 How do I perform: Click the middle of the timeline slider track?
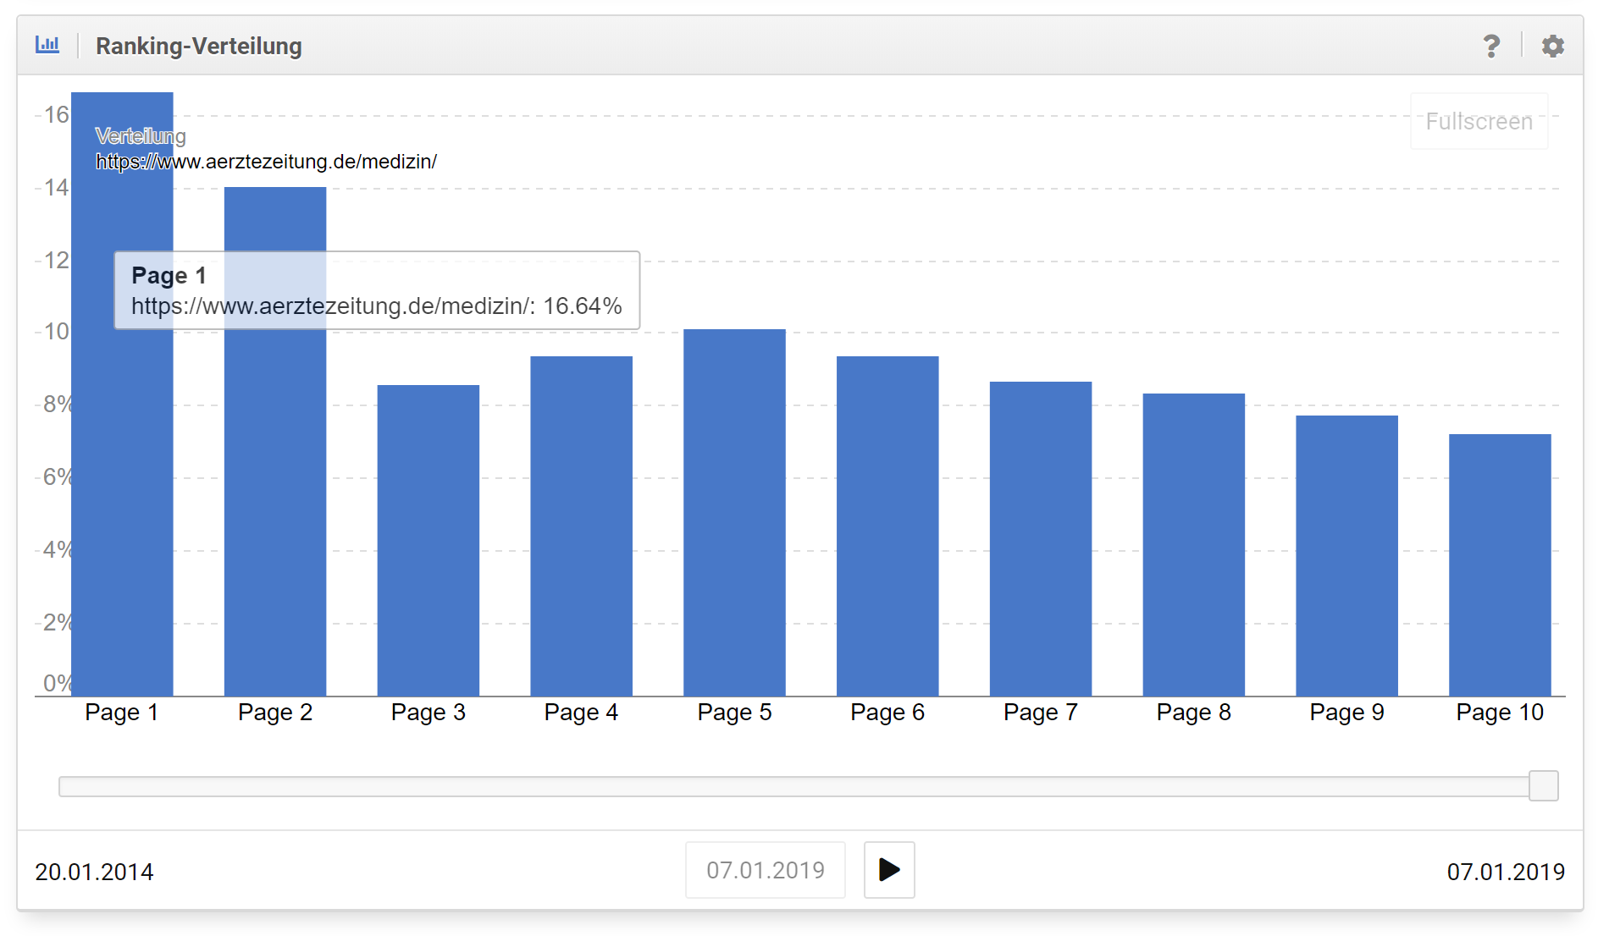[796, 787]
